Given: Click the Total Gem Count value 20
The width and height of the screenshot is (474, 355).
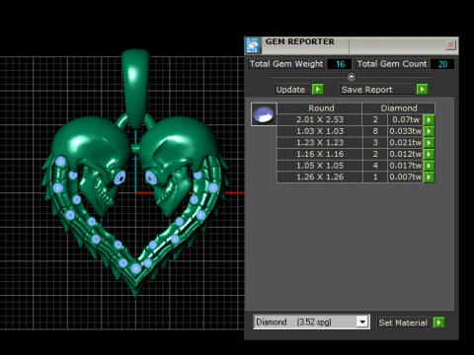Looking at the screenshot, I should point(442,64).
